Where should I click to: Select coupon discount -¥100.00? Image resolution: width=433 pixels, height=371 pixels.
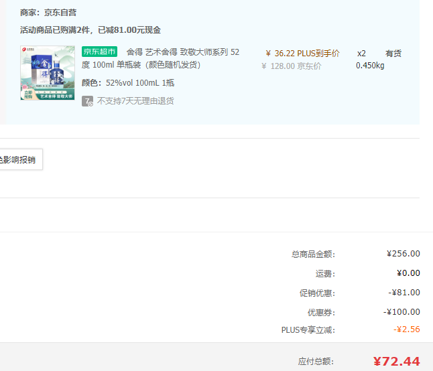[401, 312]
